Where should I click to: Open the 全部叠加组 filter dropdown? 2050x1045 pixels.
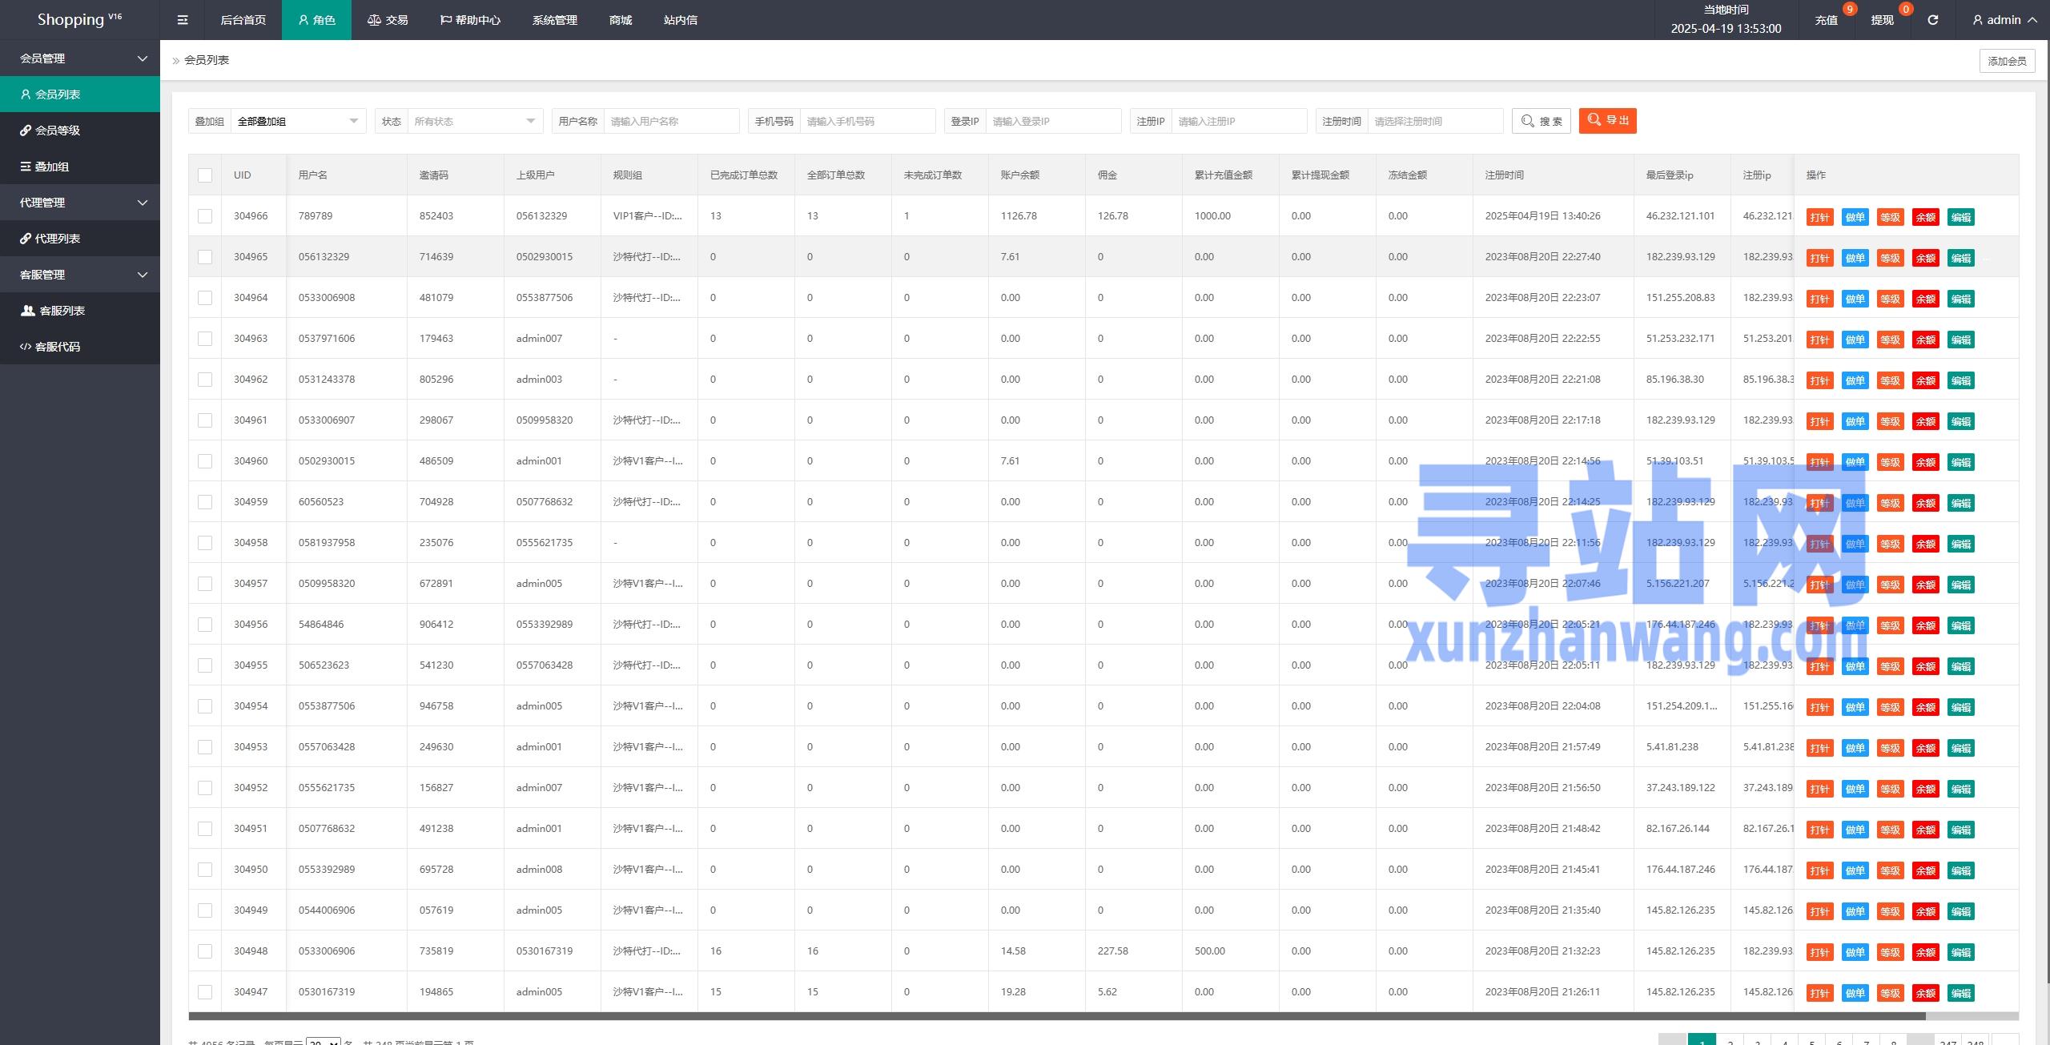tap(298, 121)
